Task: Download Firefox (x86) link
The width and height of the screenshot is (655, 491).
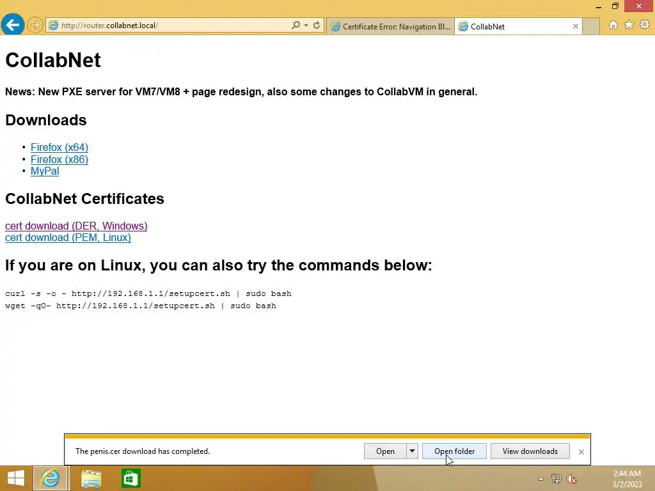Action: click(59, 159)
